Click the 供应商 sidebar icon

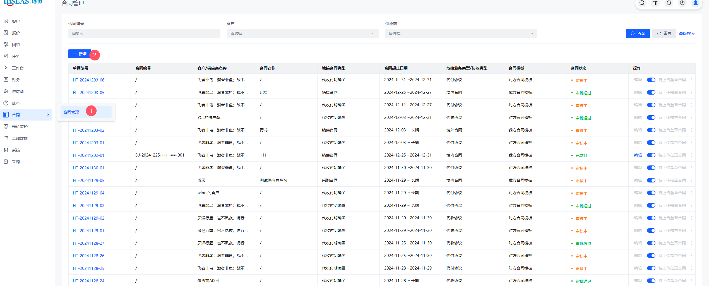point(6,91)
